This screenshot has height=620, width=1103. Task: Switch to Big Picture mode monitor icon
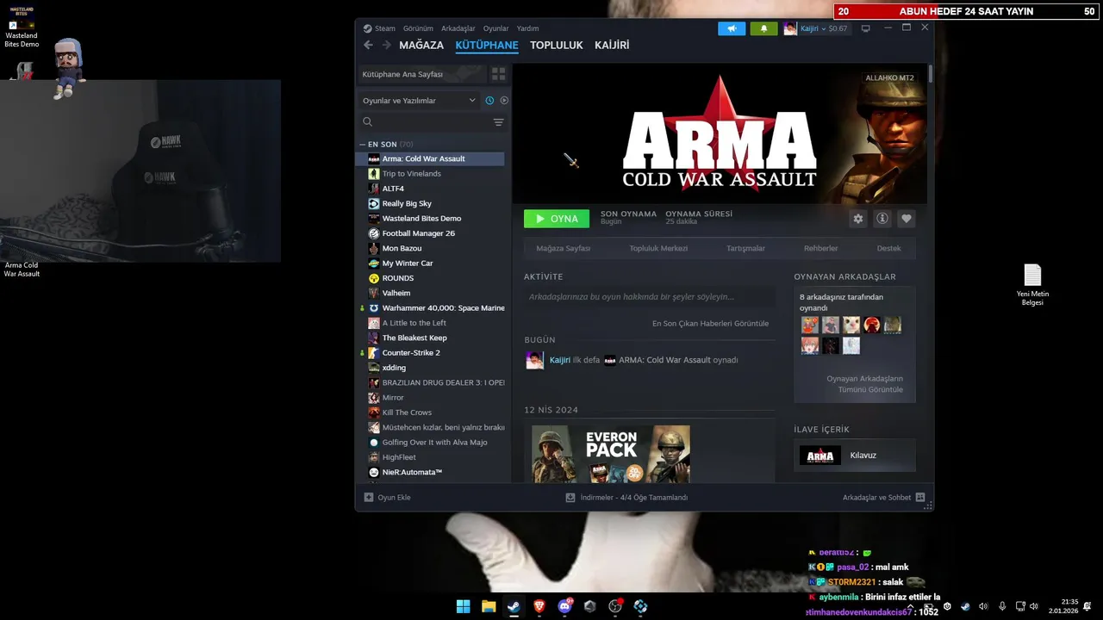(866, 28)
